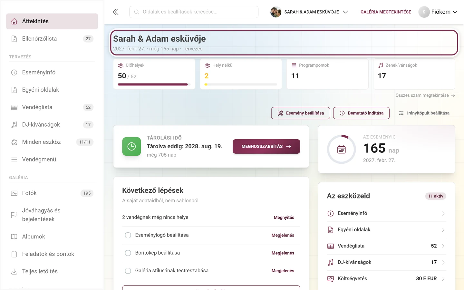The image size is (464, 290).
Task: Click the Meghosszabbítás button
Action: pos(266,147)
